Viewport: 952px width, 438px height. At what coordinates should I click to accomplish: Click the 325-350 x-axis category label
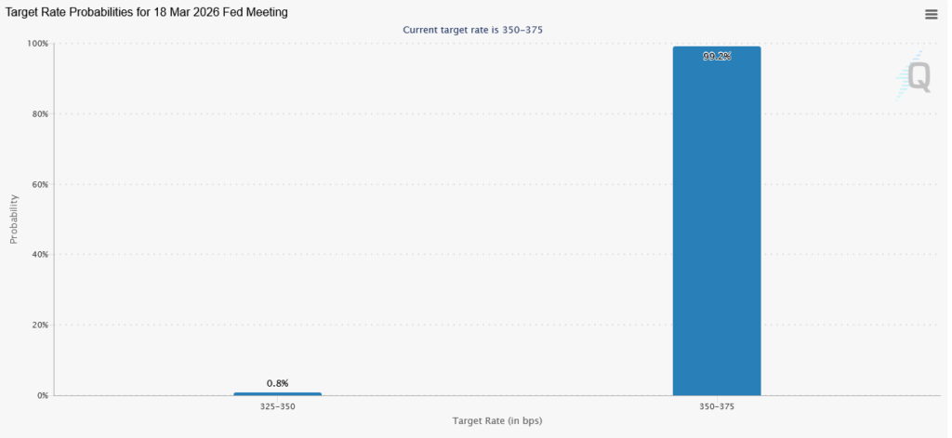click(277, 406)
